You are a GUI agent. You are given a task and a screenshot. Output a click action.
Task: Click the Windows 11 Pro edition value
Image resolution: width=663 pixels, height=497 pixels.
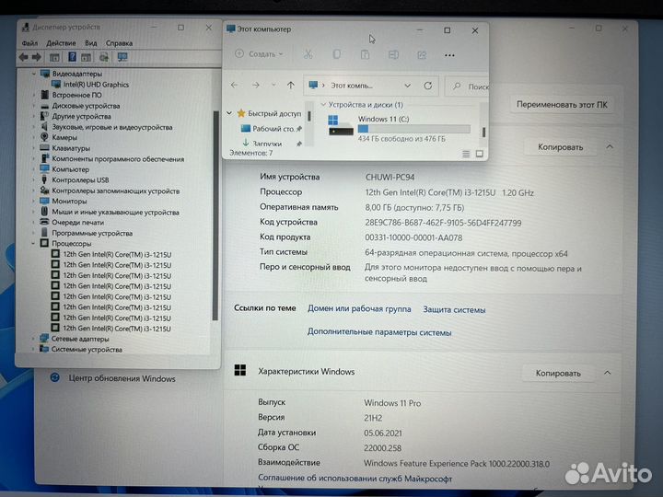click(392, 403)
